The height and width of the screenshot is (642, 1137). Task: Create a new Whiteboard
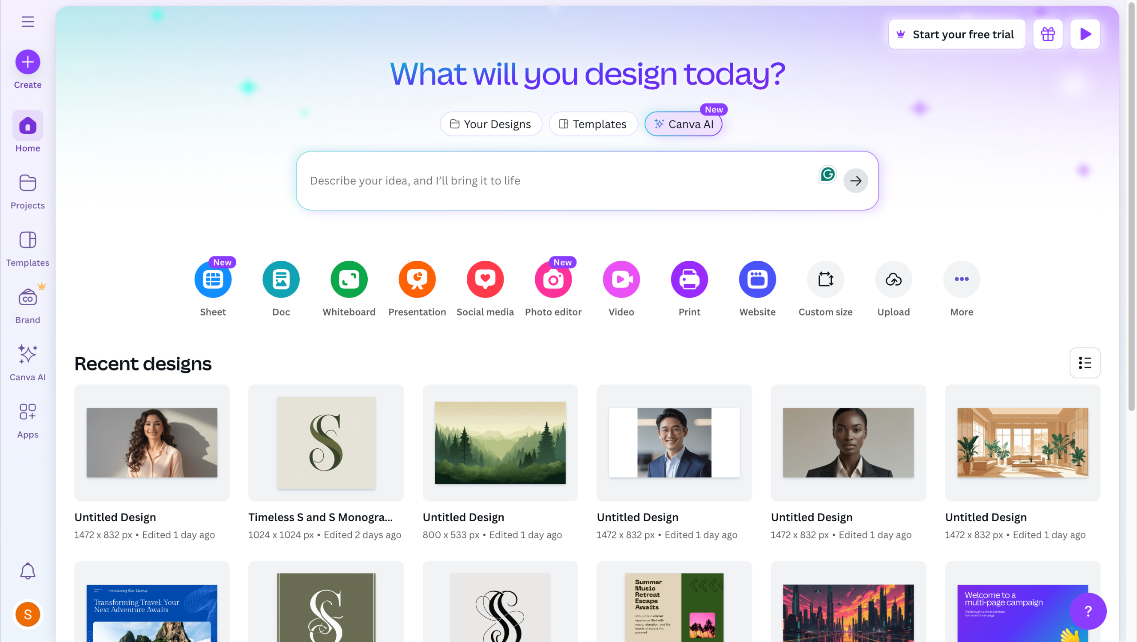(349, 279)
